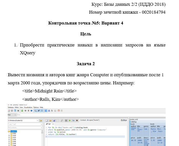
Task: Open the $x external variables icon
Action: pyautogui.click(x=73, y=120)
